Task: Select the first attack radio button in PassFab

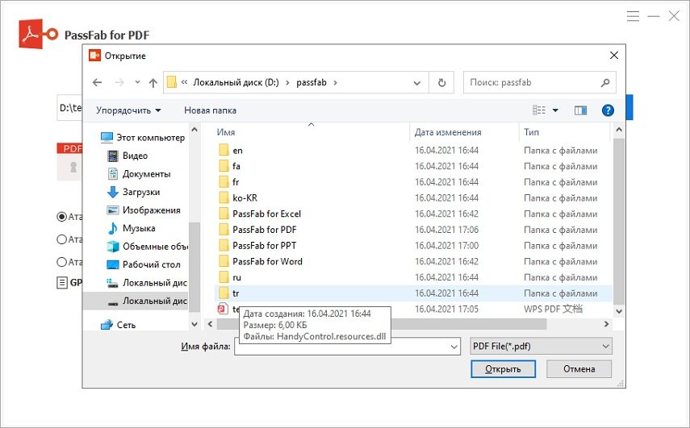Action: tap(61, 217)
